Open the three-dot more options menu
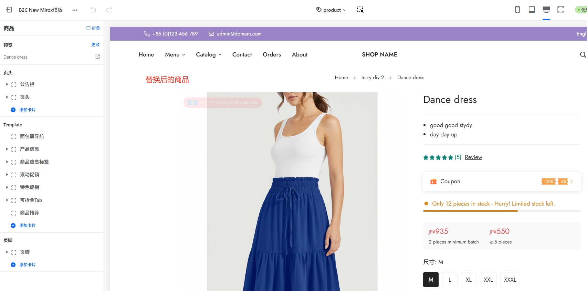587x291 pixels. 75,10
